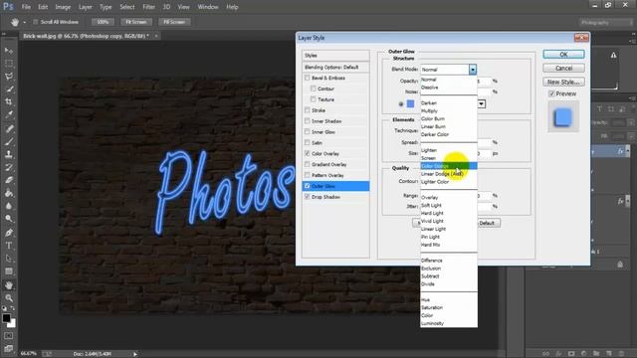Select the Move tool
This screenshot has height=358, width=637.
9,51
